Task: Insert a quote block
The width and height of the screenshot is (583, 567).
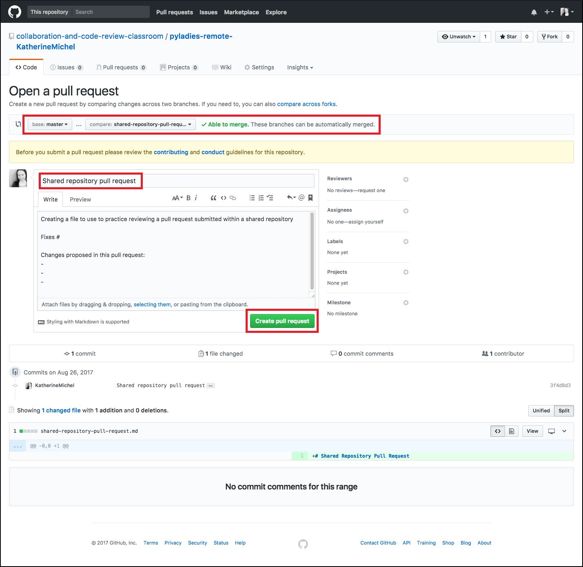Action: pos(213,198)
